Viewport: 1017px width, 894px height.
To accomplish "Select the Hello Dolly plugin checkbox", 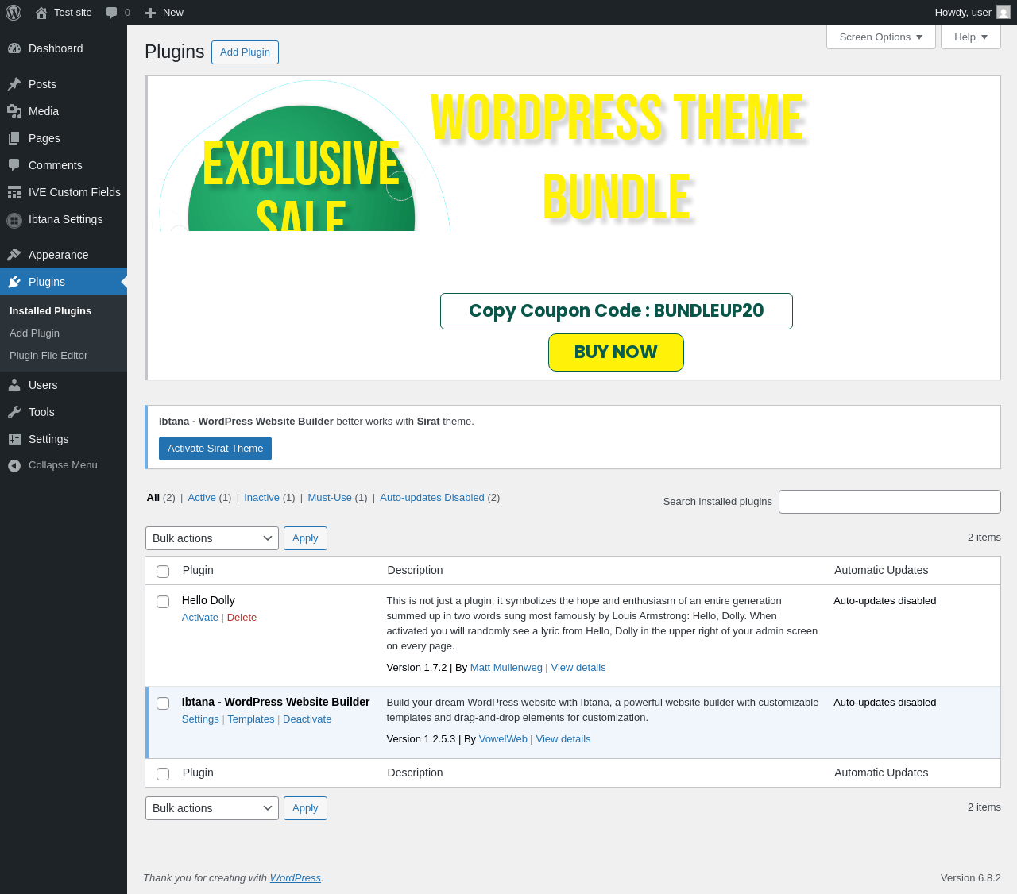I will tap(163, 602).
